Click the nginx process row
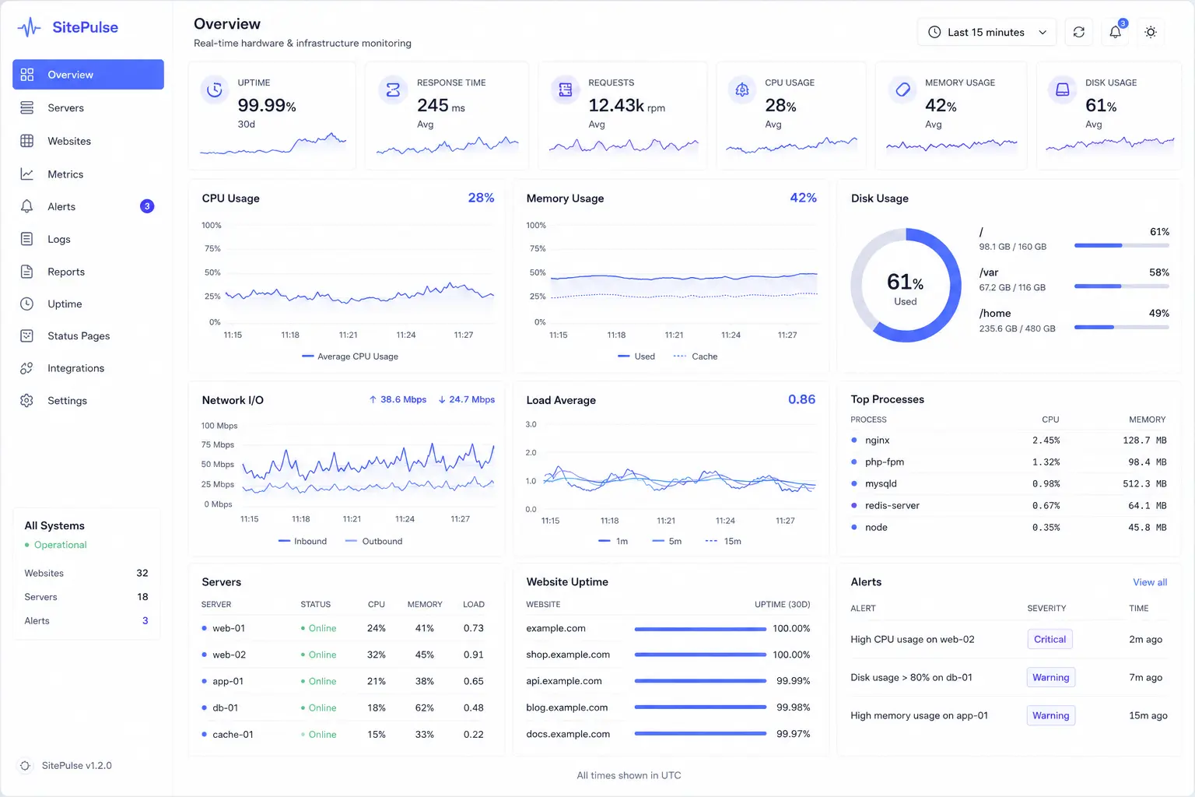1195x797 pixels. point(1009,441)
